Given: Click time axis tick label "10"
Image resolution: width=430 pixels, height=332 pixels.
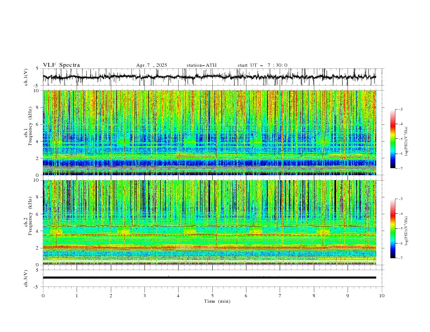Looking at the screenshot, I should [x=382, y=296].
